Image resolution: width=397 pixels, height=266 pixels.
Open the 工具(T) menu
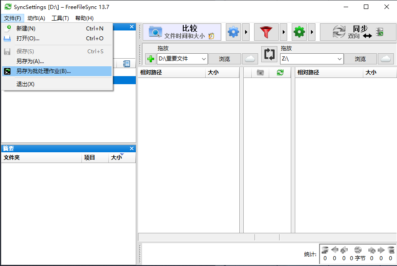click(x=60, y=18)
